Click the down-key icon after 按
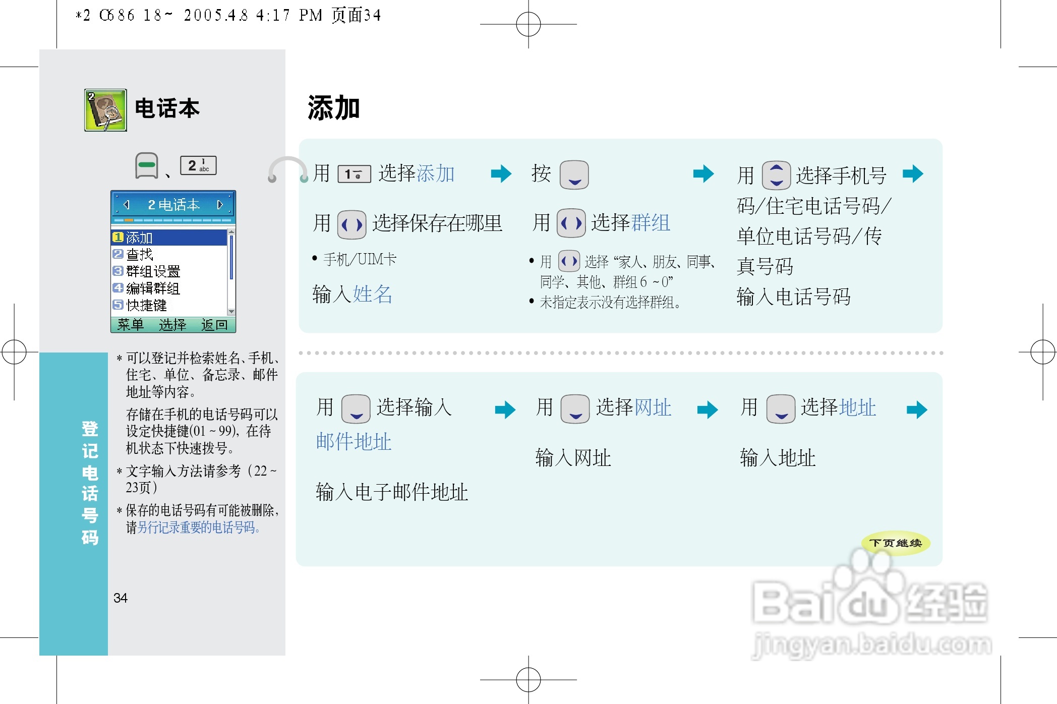 coord(574,175)
